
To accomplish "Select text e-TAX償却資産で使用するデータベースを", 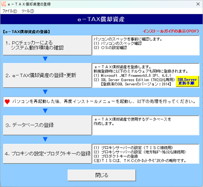I will point(133,119).
